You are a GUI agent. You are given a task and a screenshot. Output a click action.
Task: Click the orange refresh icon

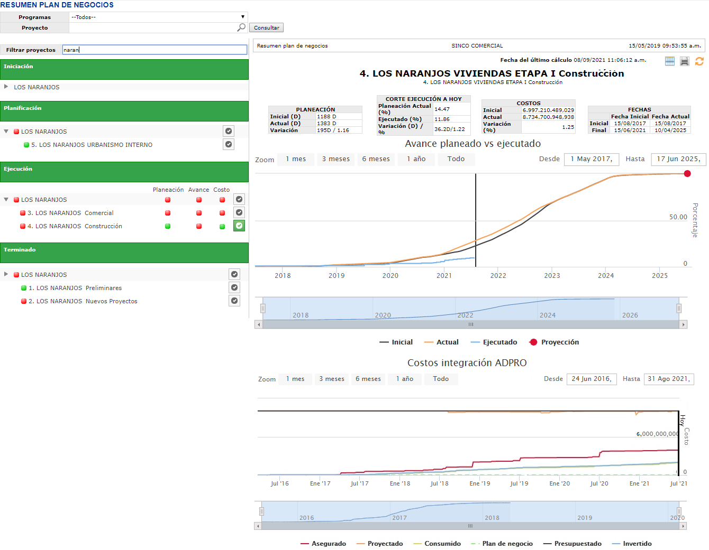pyautogui.click(x=699, y=61)
